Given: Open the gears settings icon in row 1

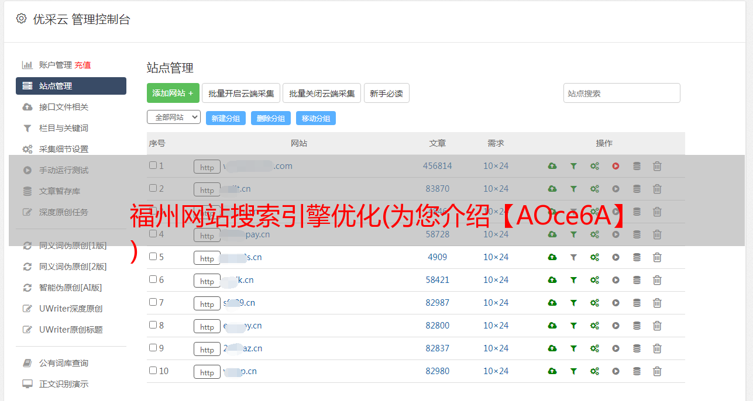Looking at the screenshot, I should pos(594,166).
